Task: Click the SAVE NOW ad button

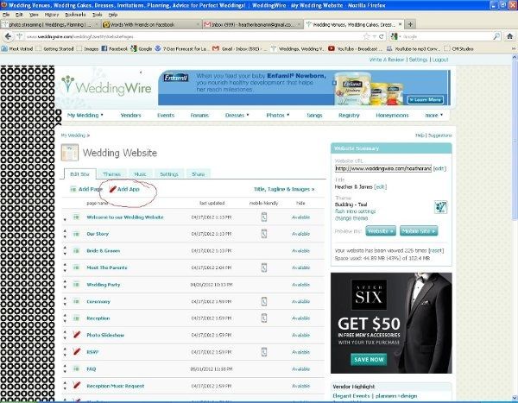Action: pos(392,359)
